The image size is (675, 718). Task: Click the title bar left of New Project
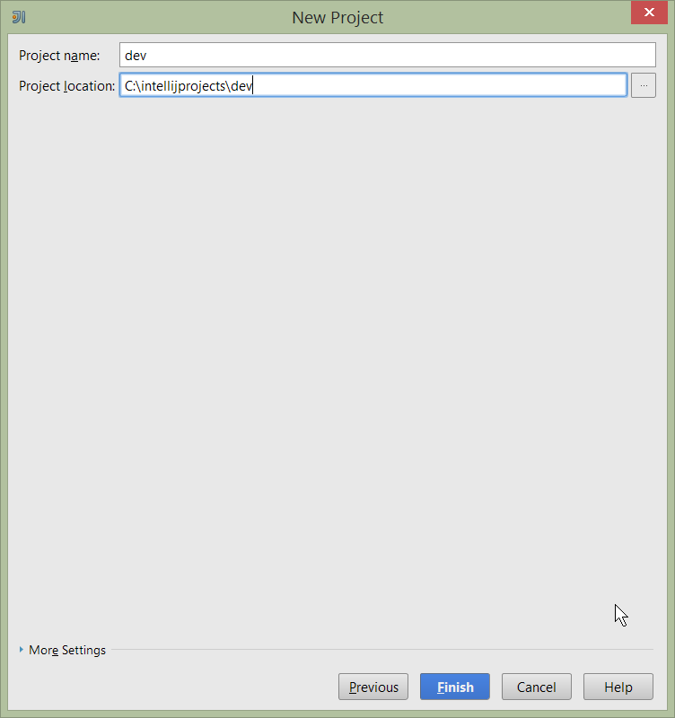tap(153, 17)
